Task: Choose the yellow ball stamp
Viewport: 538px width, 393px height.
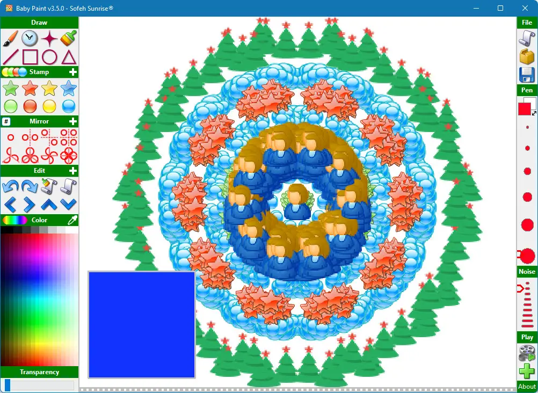Action: coord(49,106)
